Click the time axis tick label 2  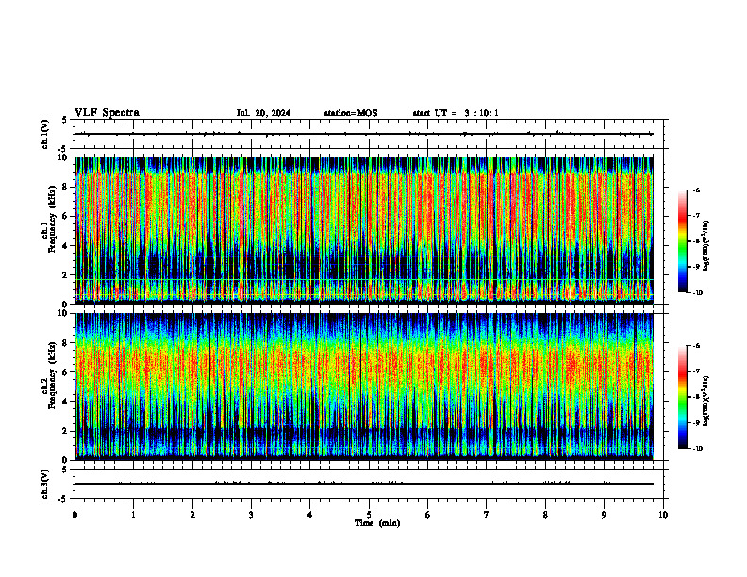coord(192,515)
